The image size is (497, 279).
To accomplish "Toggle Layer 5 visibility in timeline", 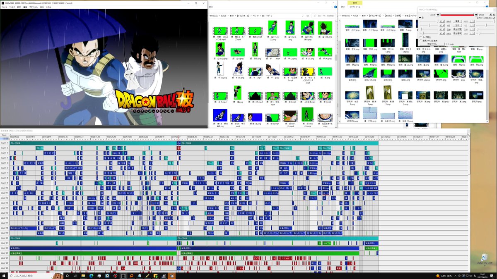I will [4, 163].
